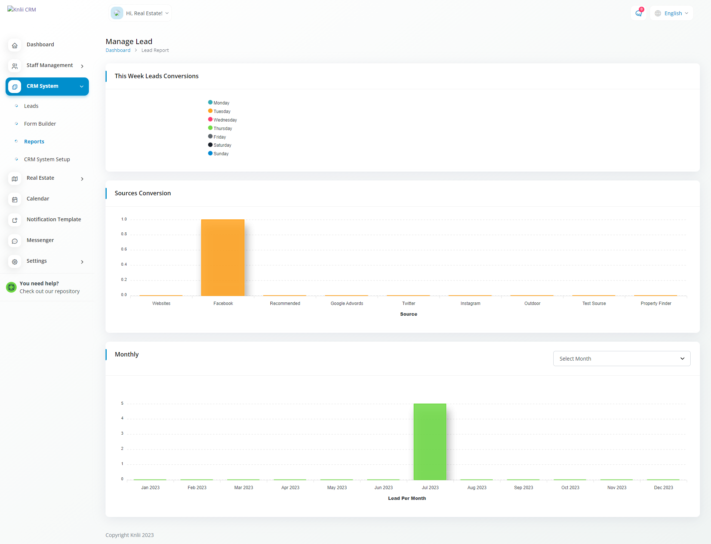
Task: Open the Form Builder submenu item
Action: click(x=40, y=124)
